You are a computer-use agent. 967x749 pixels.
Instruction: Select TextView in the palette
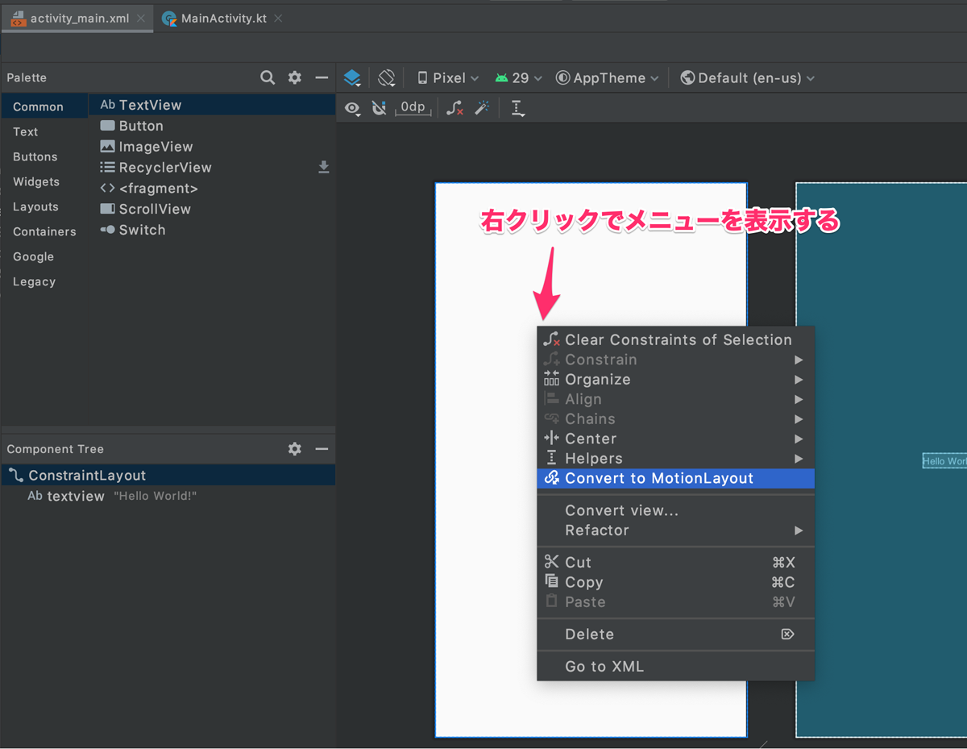click(x=212, y=105)
